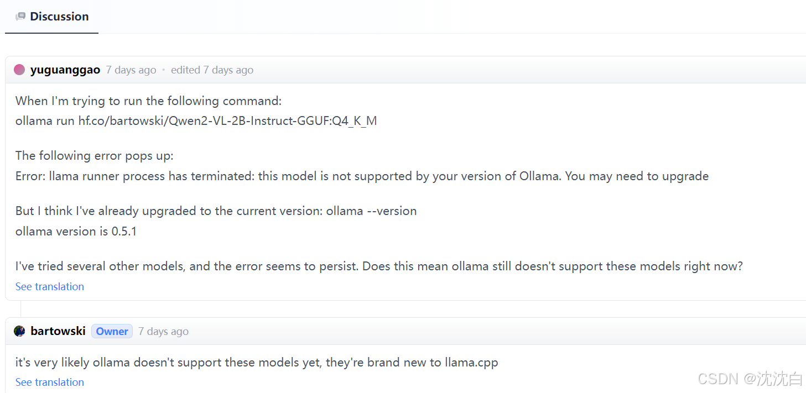Click the Discussion speech bubble icon
Screen dimensions: 806x393
pos(20,16)
